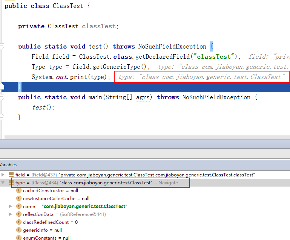Fold the test() method using gutter marker
Screen dimensions: 290x240
pos(2,46)
